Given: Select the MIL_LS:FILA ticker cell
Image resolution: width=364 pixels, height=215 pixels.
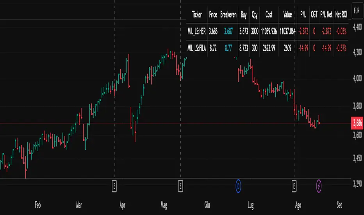Looking at the screenshot, I should point(196,48).
